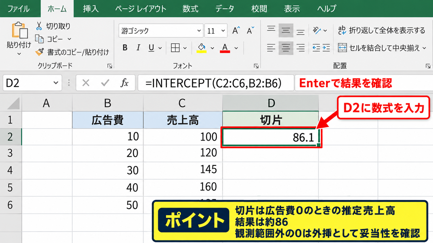Open the 表示 tab
Image resolution: width=433 pixels, height=243 pixels.
(292, 9)
